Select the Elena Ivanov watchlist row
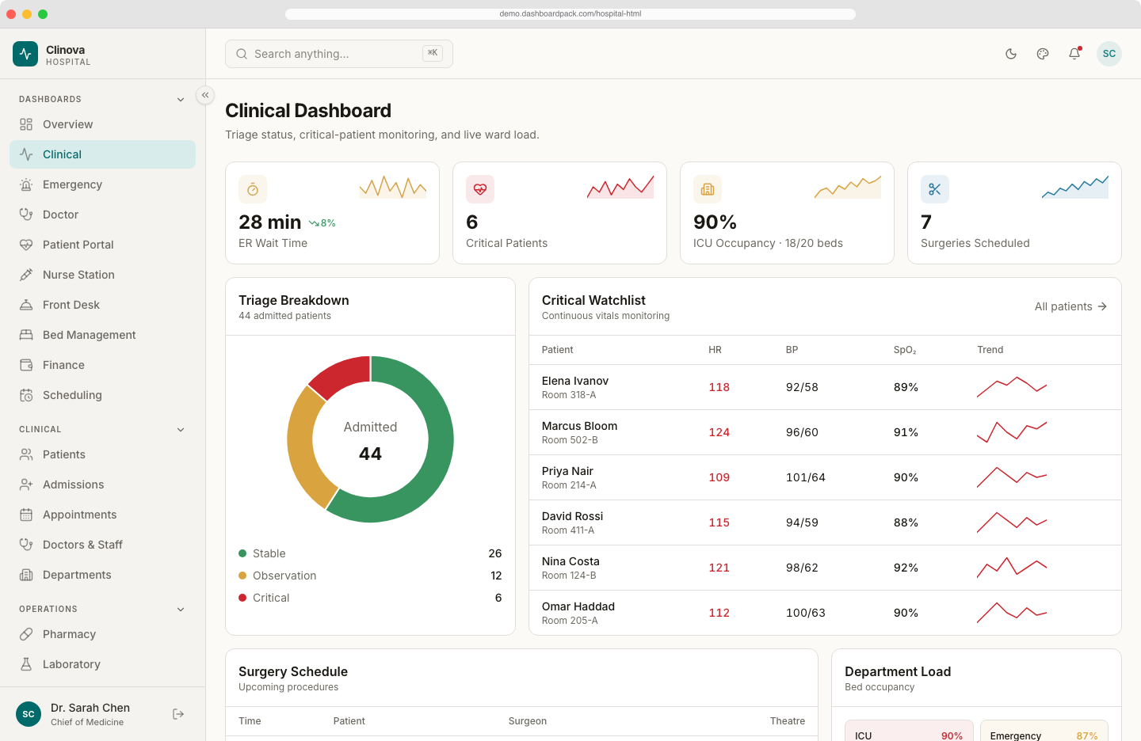 click(x=825, y=387)
